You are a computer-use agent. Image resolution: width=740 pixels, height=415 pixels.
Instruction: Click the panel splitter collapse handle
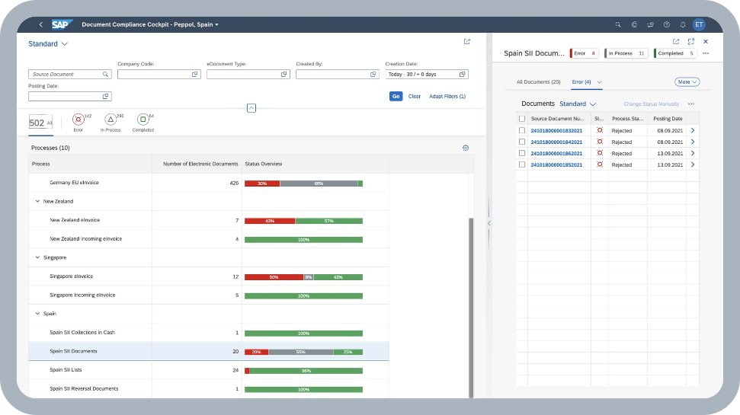point(489,223)
